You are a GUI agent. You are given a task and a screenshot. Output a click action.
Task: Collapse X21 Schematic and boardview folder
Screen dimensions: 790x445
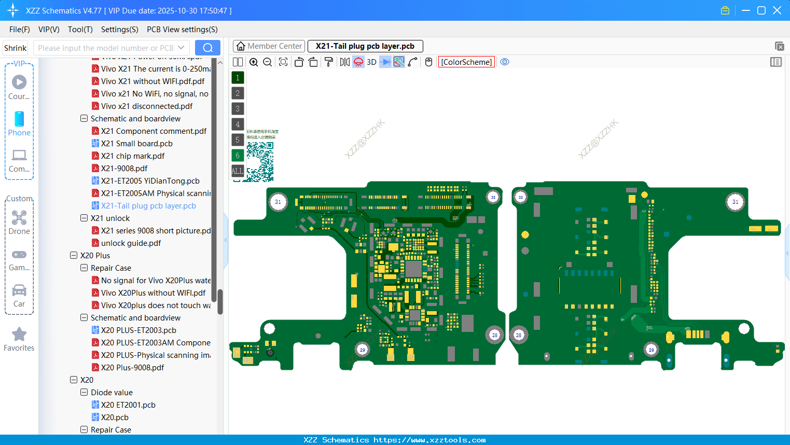pyautogui.click(x=84, y=118)
